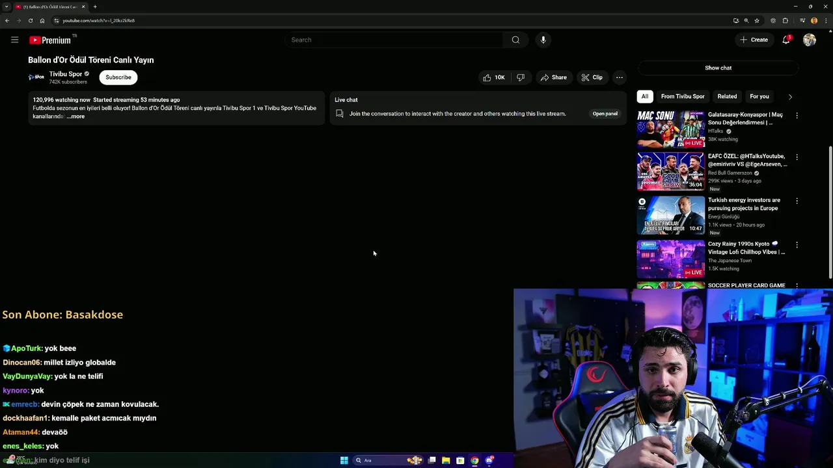833x468 pixels.
Task: Click the browser home icon
Action: pos(42,20)
